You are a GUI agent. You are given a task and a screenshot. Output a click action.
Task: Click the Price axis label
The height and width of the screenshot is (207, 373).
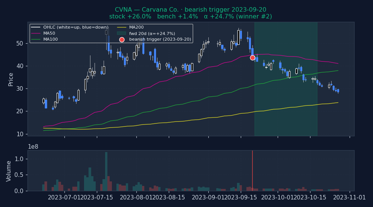11,79
